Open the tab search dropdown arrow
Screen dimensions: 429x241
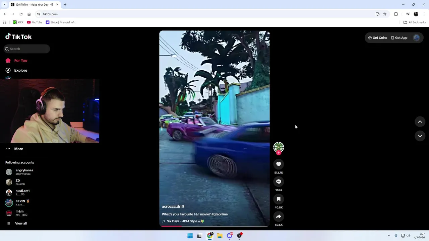4,5
